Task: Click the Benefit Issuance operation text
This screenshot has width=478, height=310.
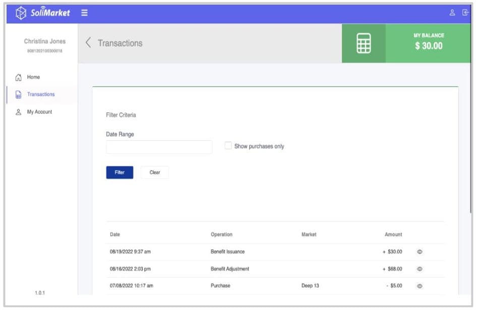Action: 228,252
